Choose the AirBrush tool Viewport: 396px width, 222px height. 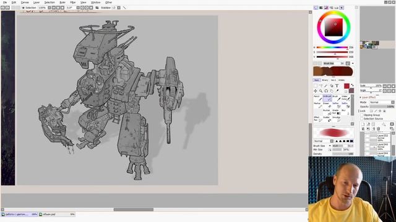click(327, 98)
